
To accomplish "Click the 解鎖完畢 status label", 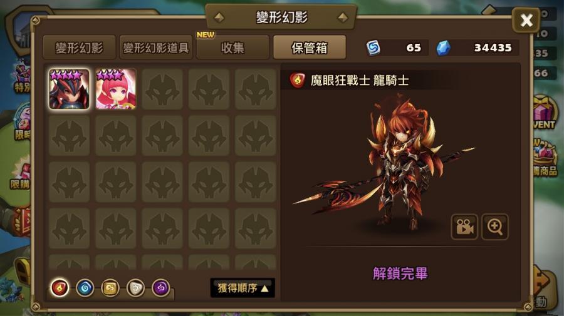I will [x=400, y=273].
